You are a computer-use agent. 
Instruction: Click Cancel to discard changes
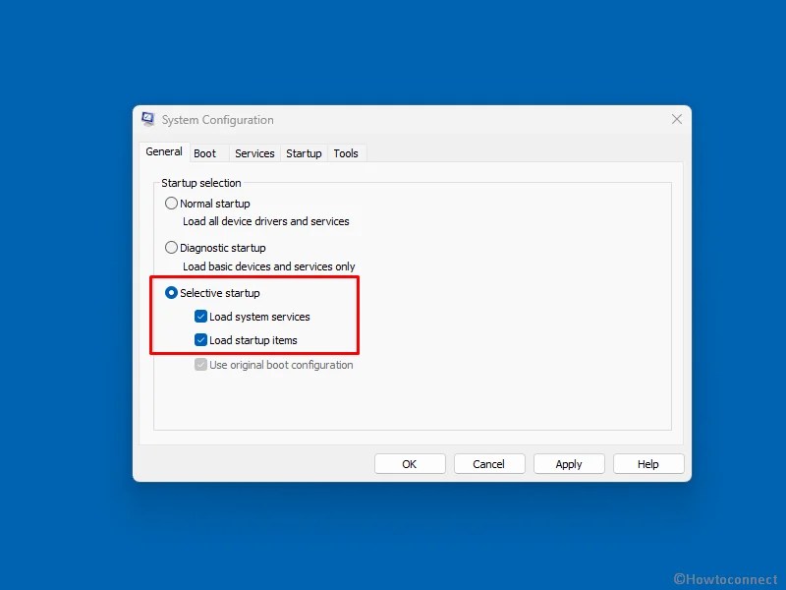[489, 463]
